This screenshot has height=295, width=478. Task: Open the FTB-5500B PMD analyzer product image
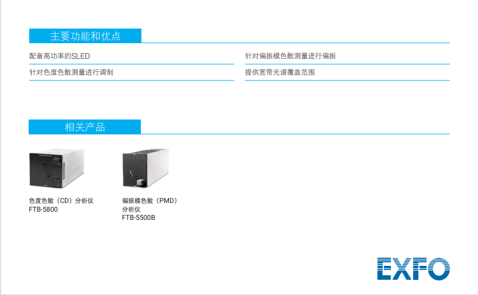[x=146, y=168]
